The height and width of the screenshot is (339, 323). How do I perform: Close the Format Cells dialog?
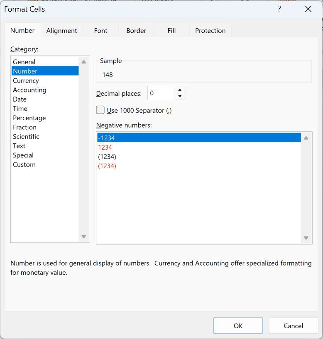tap(308, 9)
